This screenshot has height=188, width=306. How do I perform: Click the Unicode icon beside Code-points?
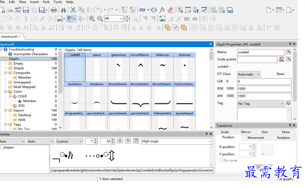pos(281,59)
